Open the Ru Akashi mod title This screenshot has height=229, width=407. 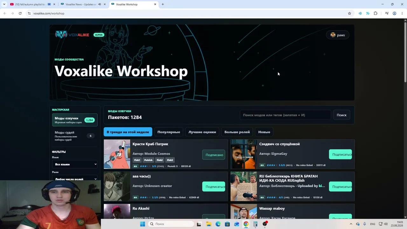[141, 208]
